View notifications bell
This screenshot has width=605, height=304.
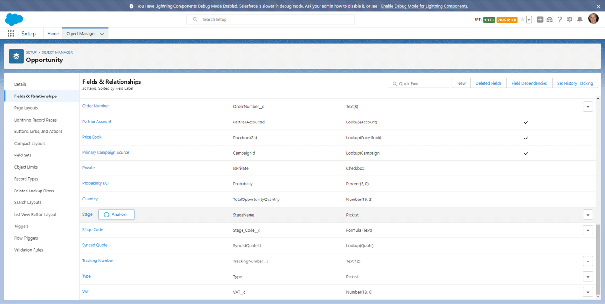(x=579, y=19)
